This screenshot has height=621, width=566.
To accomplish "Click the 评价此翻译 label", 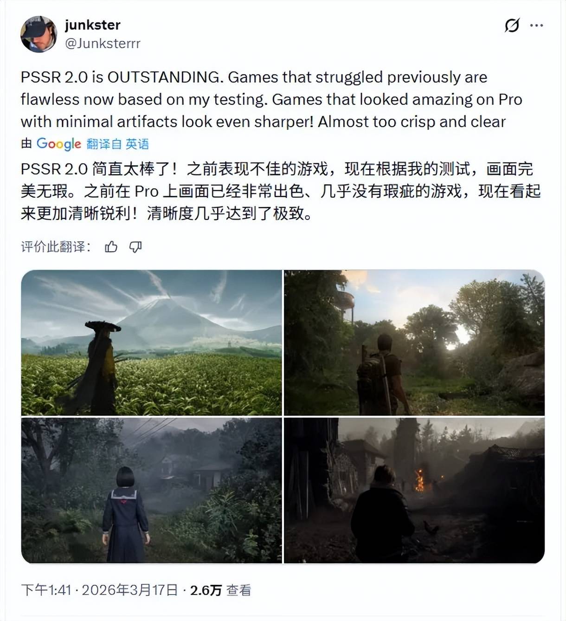I will tap(56, 246).
